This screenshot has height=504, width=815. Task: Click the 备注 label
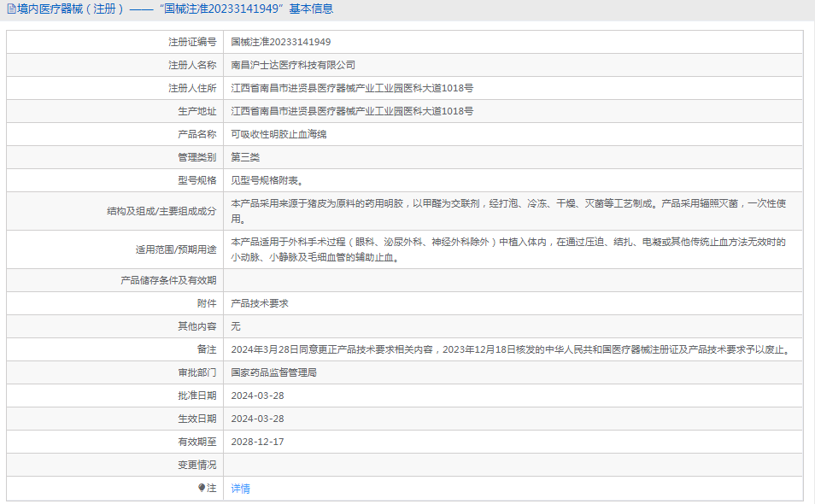[x=207, y=349]
